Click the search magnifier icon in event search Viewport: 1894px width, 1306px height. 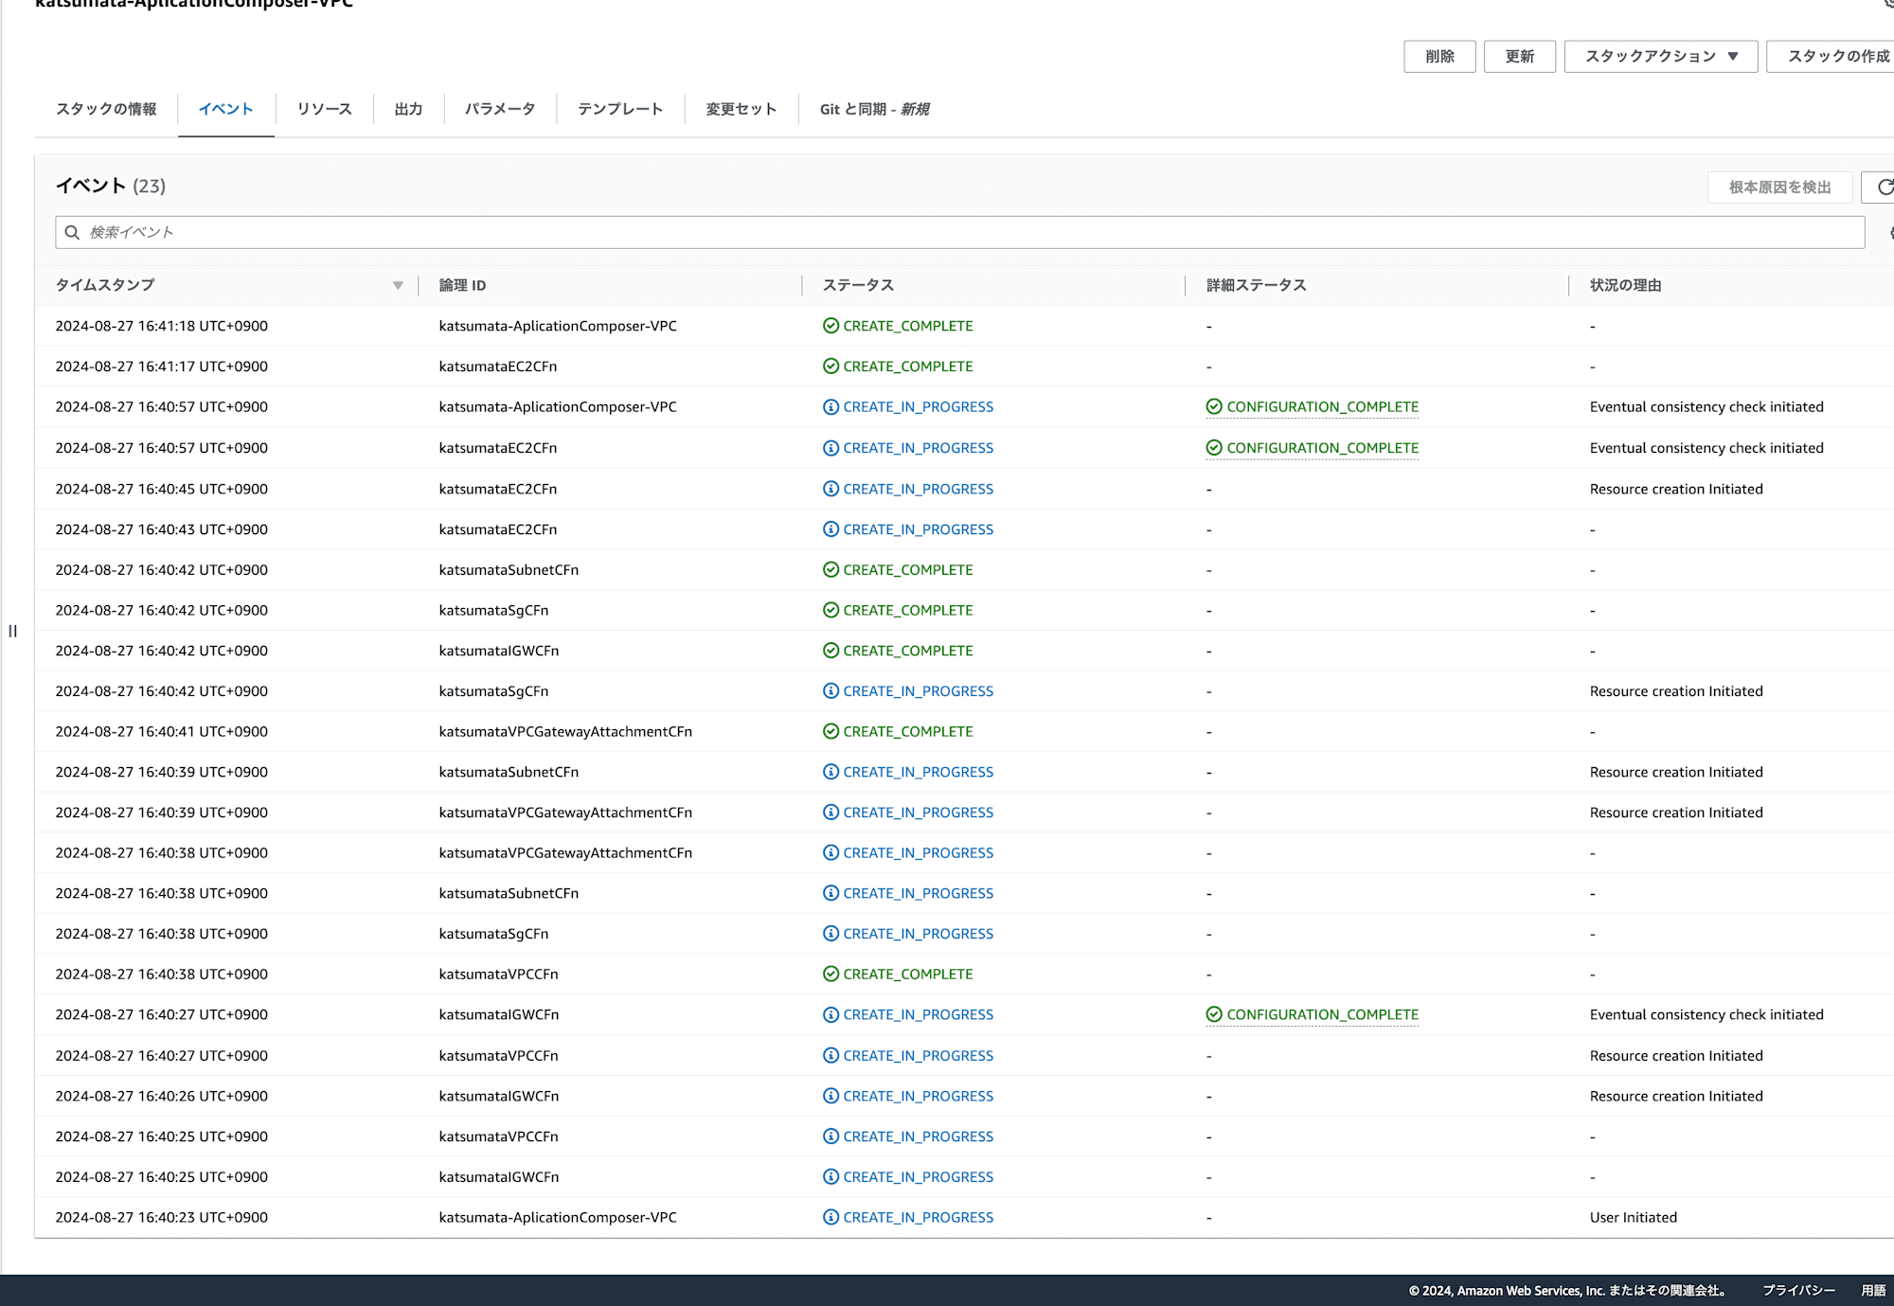coord(72,232)
